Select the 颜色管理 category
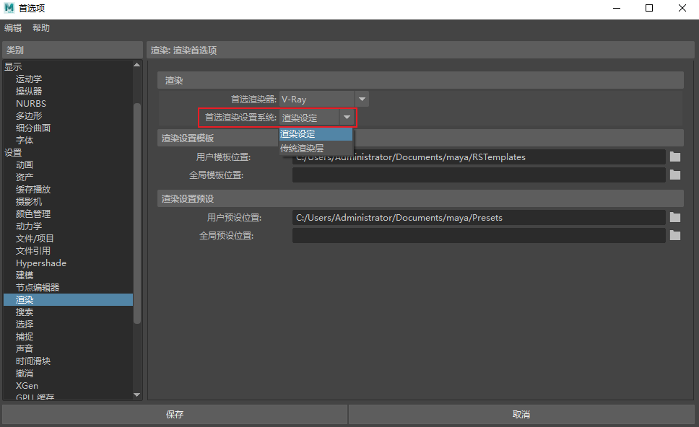This screenshot has width=699, height=427. click(x=35, y=213)
